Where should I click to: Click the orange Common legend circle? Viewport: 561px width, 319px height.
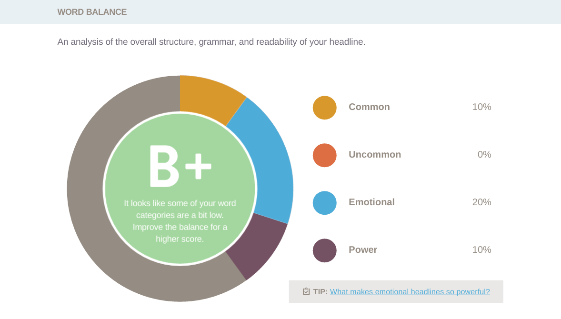(x=325, y=108)
